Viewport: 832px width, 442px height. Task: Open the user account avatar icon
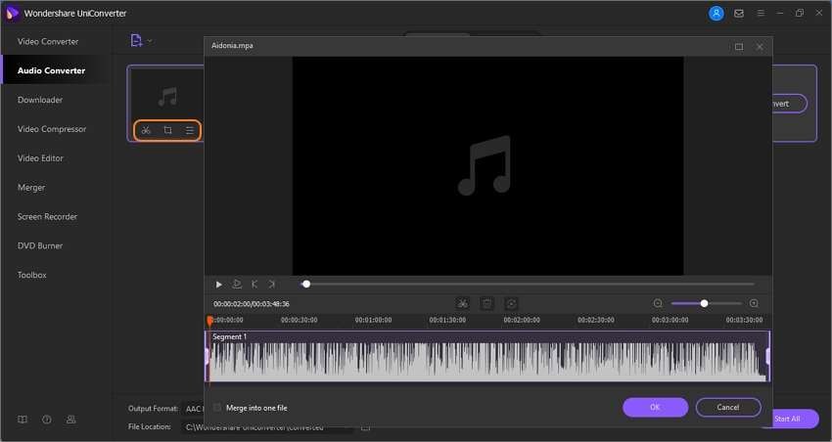pos(716,14)
